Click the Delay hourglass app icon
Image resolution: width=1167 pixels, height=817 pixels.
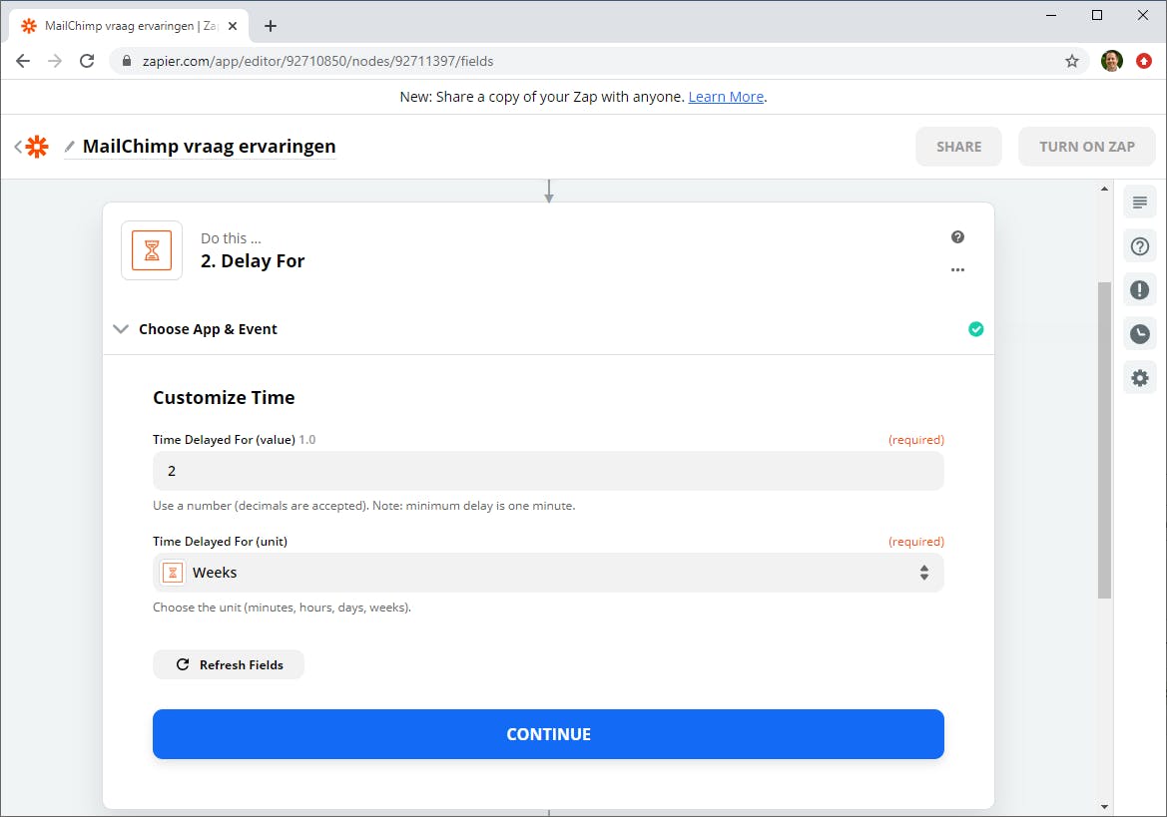tap(152, 250)
